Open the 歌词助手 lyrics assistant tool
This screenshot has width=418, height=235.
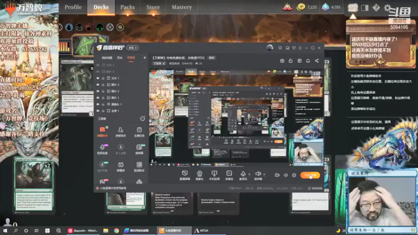[x=139, y=167]
